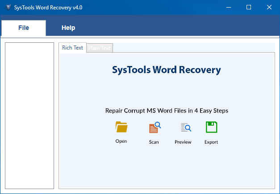The width and height of the screenshot is (280, 194).
Task: Maximize the SysTools Word Recovery window
Action: pos(249,8)
